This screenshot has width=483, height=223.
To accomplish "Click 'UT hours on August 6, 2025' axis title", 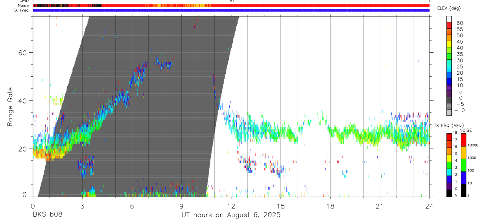I will coord(231,215).
